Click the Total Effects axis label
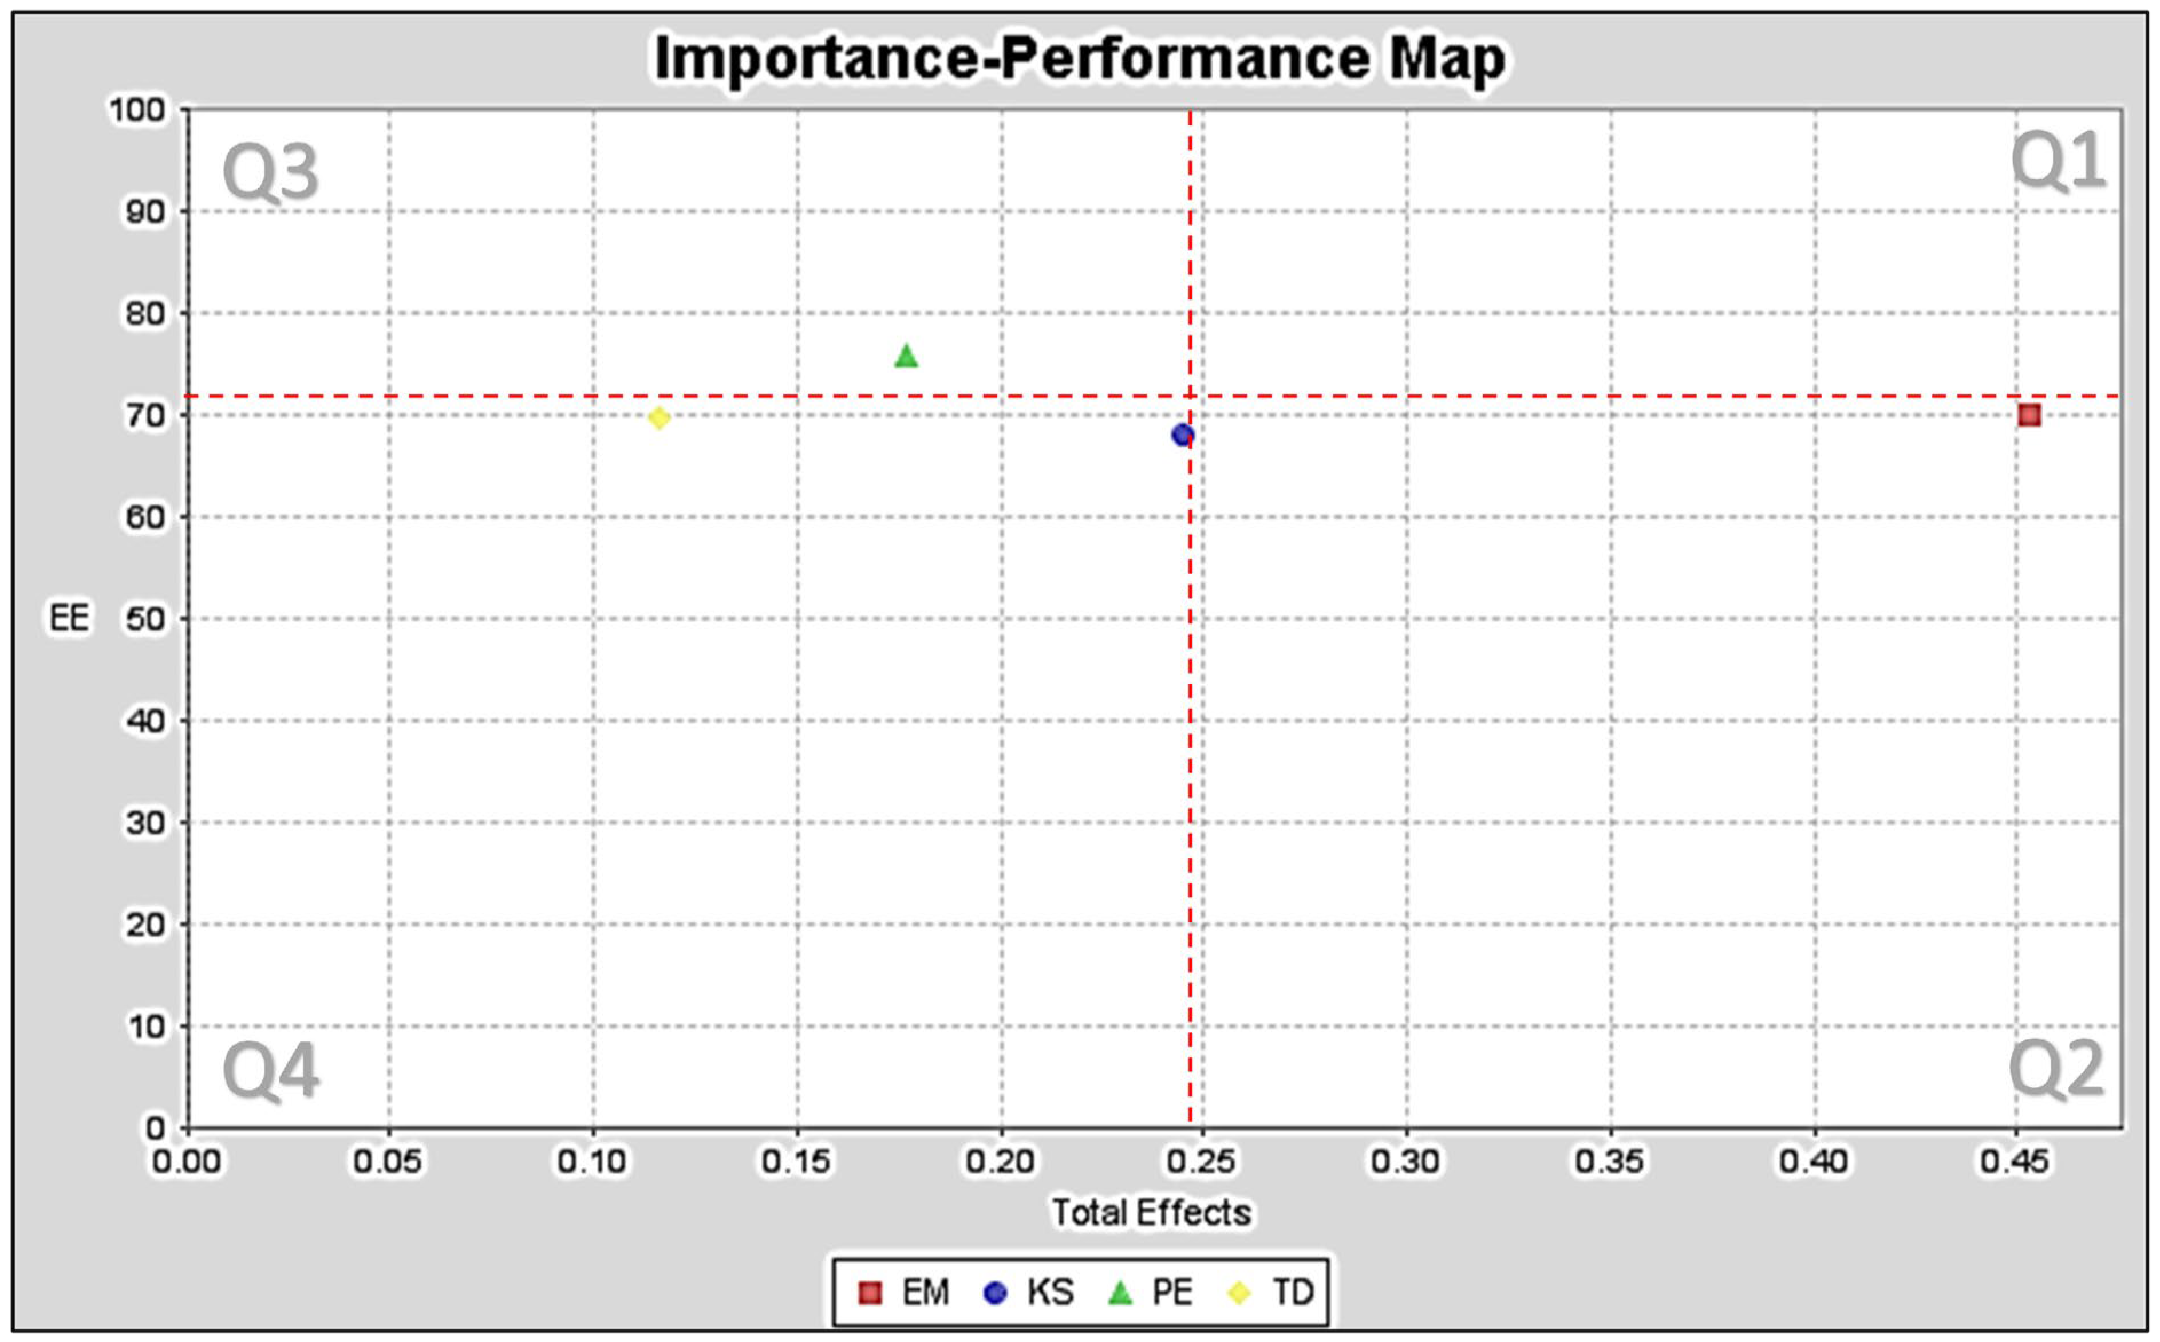 click(x=1151, y=1213)
